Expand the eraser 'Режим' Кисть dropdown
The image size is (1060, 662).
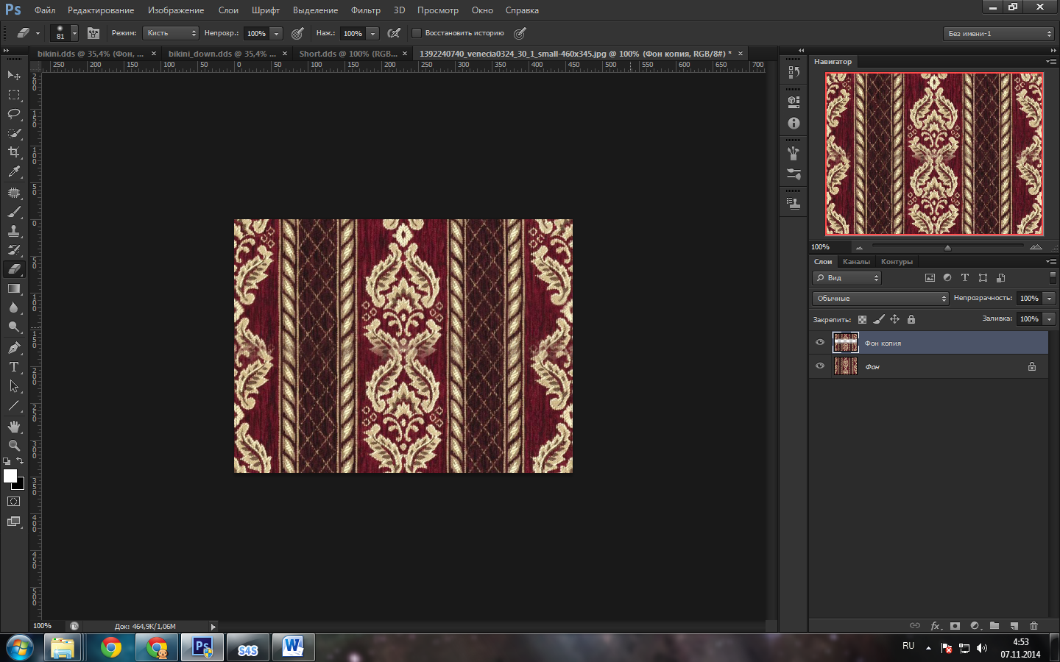coord(171,33)
